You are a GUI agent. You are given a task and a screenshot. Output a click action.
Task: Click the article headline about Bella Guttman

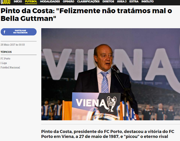86,15
